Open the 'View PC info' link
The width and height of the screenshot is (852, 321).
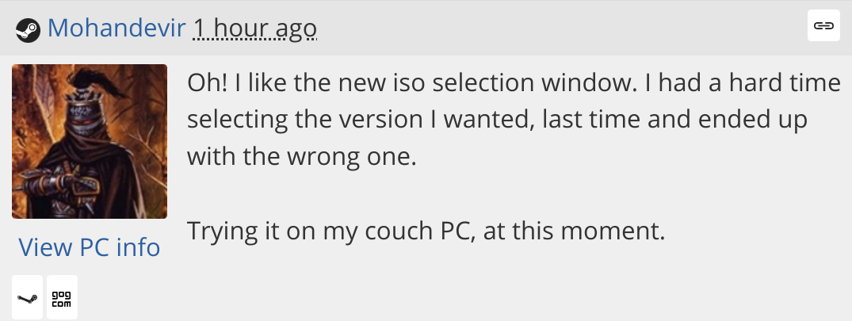tap(90, 247)
